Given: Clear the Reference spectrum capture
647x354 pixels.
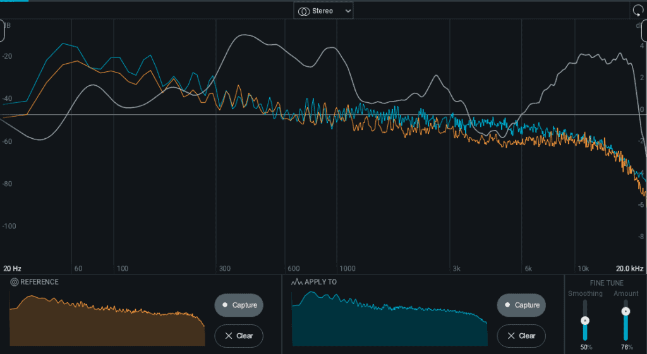Looking at the screenshot, I should pyautogui.click(x=239, y=336).
